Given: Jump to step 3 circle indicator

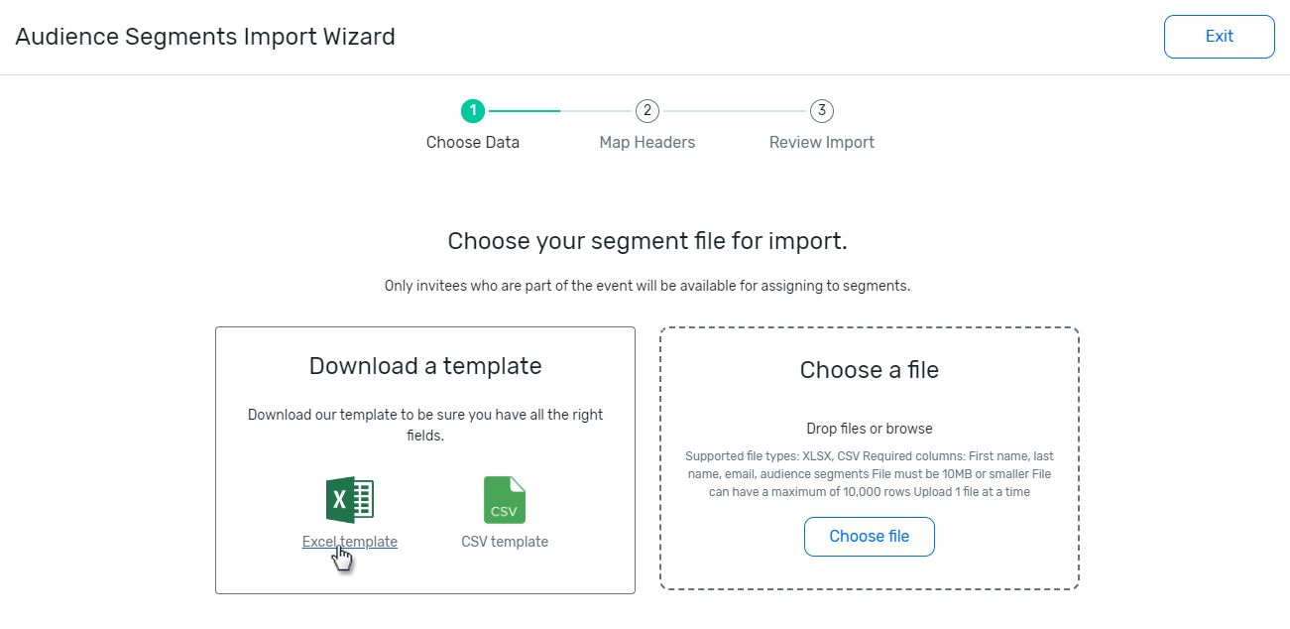Looking at the screenshot, I should click(821, 111).
